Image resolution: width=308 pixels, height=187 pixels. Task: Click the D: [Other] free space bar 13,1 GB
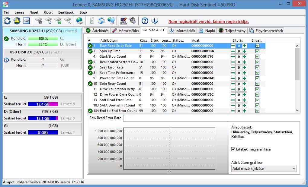pyautogui.click(x=43, y=118)
